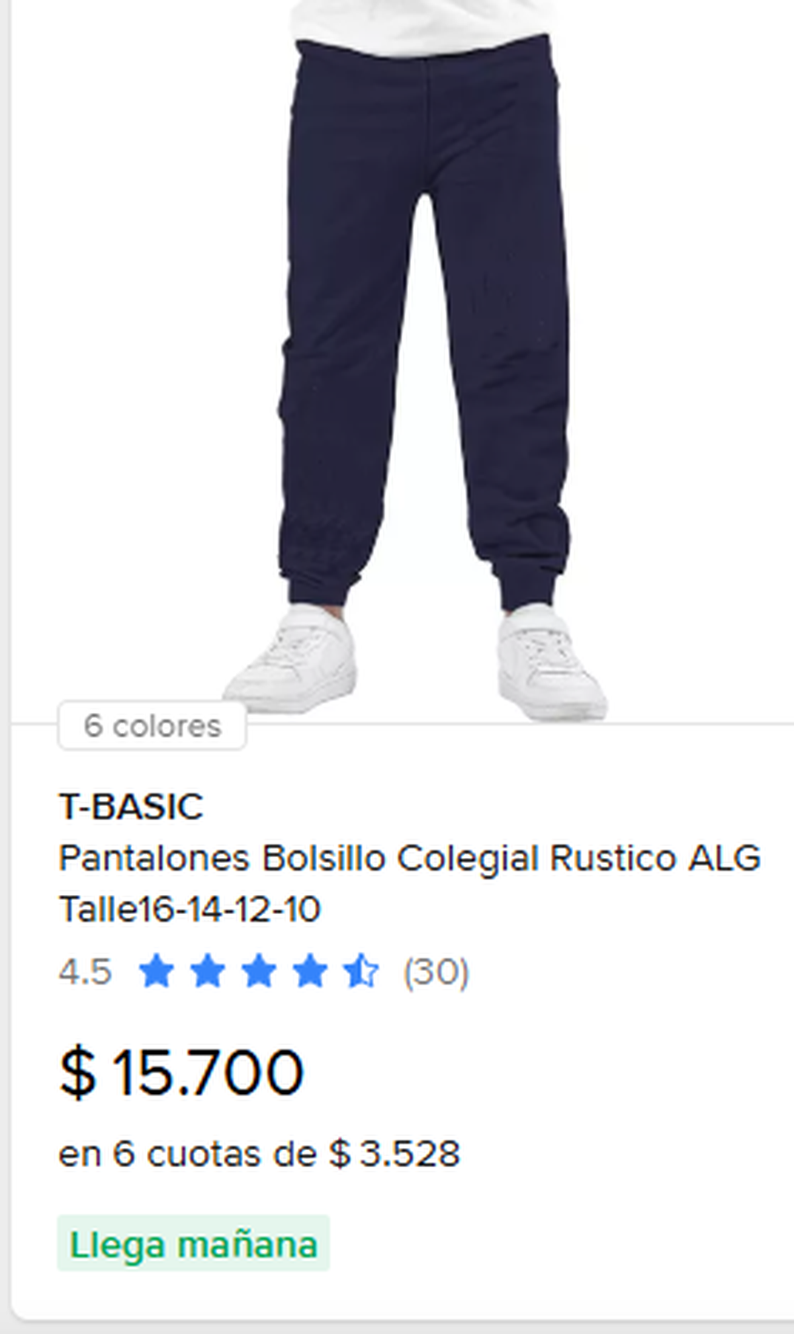Viewport: 794px width, 1334px height.
Task: Click the 4.5 rating score
Action: click(85, 972)
